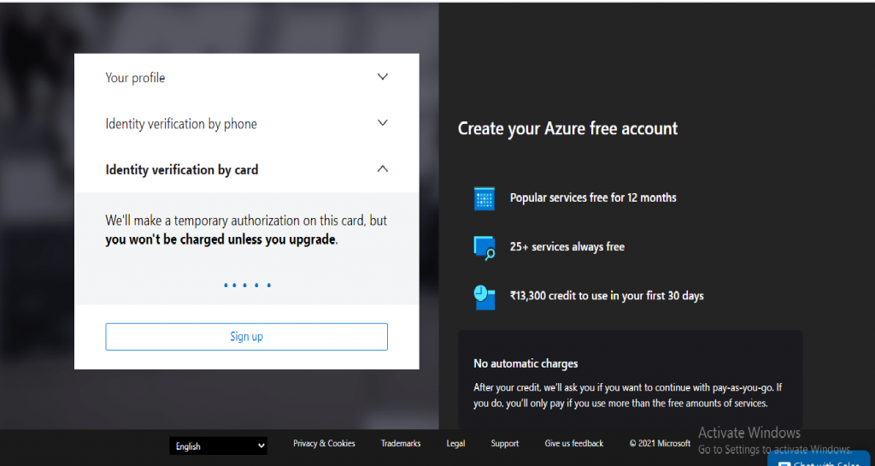Click the 25+ services always free text
This screenshot has height=466, width=875.
[x=567, y=246]
